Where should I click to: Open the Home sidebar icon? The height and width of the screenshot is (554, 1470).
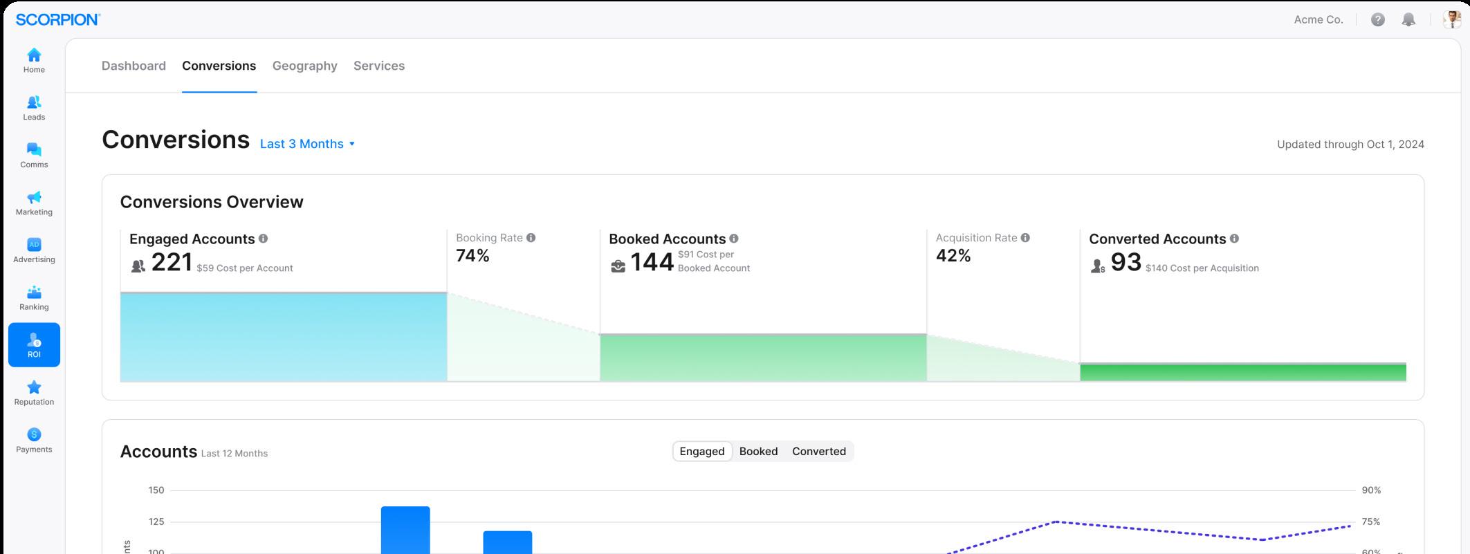pyautogui.click(x=34, y=55)
